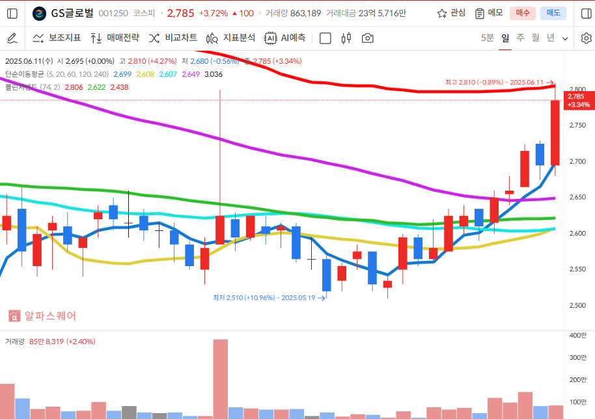
Task: Click the 거래량 volume label
Action: 15,342
